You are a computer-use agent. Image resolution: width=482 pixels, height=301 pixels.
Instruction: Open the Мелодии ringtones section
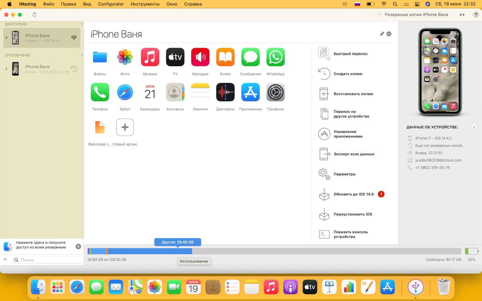[200, 57]
